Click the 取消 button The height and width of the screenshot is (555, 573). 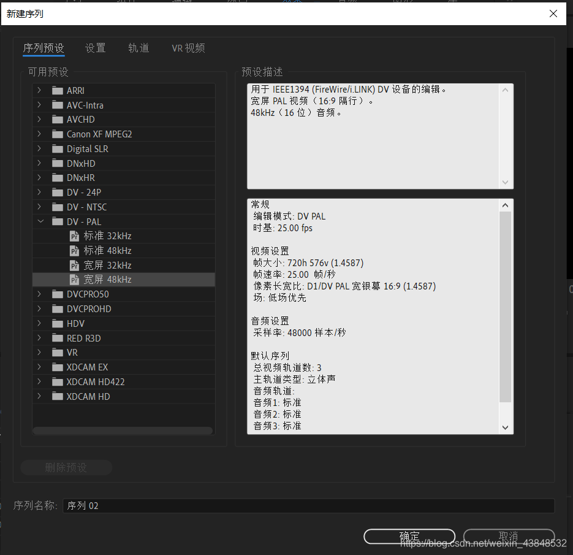click(509, 537)
